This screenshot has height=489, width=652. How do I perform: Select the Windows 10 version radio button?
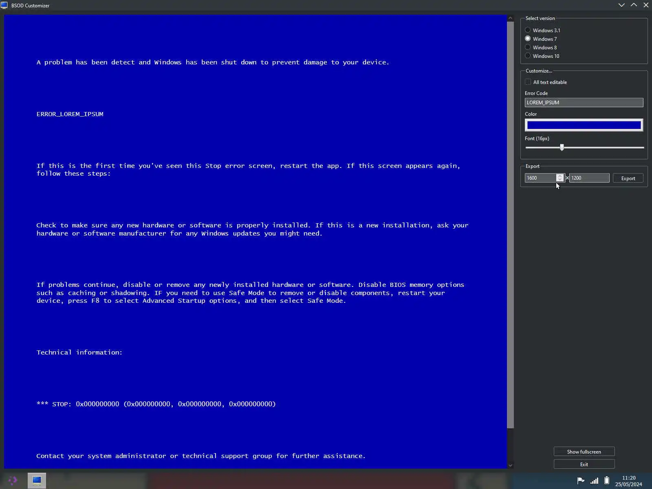pyautogui.click(x=528, y=56)
